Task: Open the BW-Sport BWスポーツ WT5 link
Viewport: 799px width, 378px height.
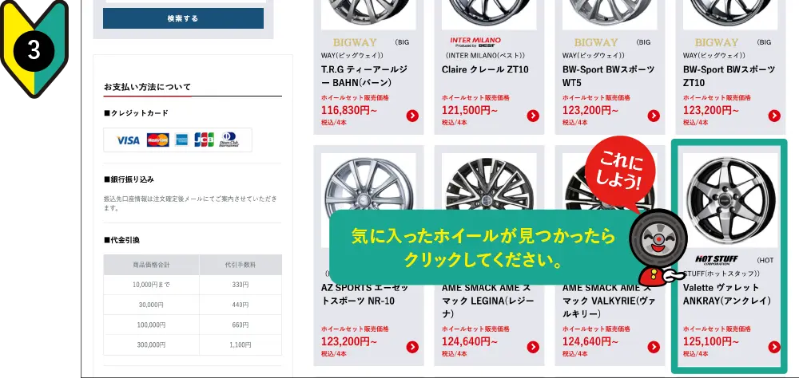Action: tap(604, 76)
